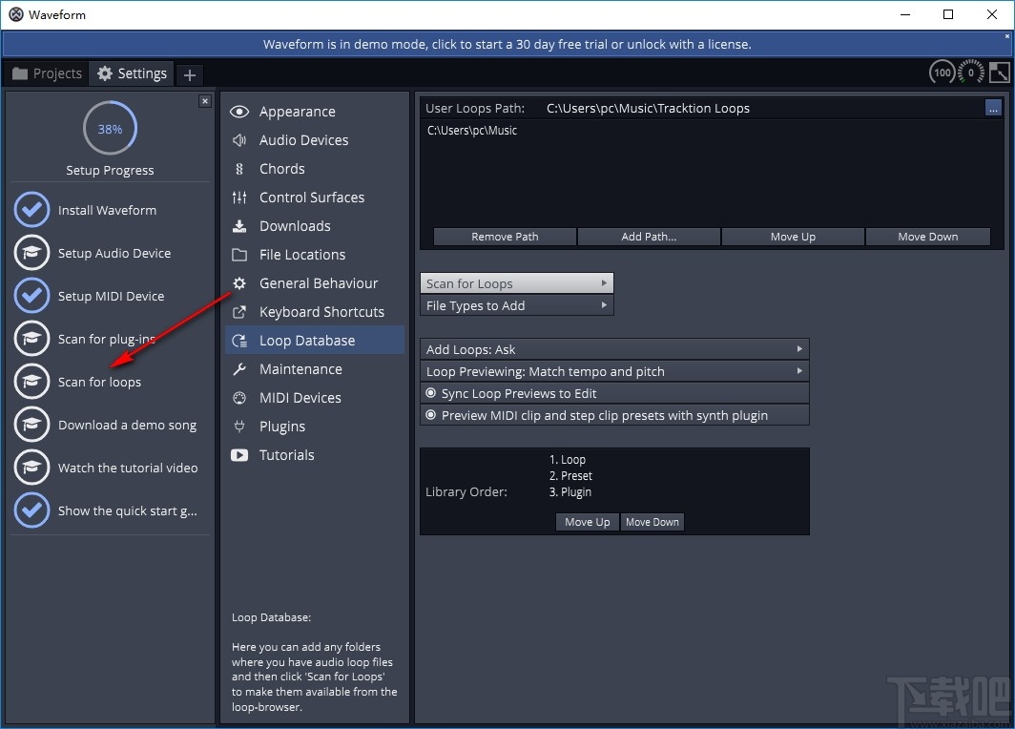Select the C:\Users\pc\Music path entry

[x=472, y=131]
